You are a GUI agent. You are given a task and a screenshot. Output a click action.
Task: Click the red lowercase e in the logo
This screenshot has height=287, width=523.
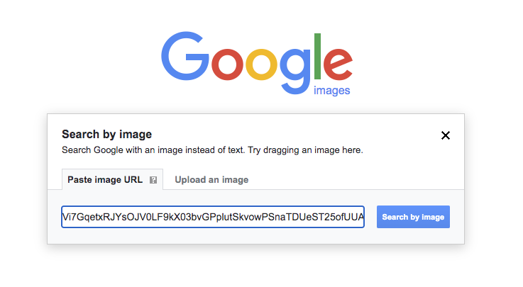coord(338,64)
